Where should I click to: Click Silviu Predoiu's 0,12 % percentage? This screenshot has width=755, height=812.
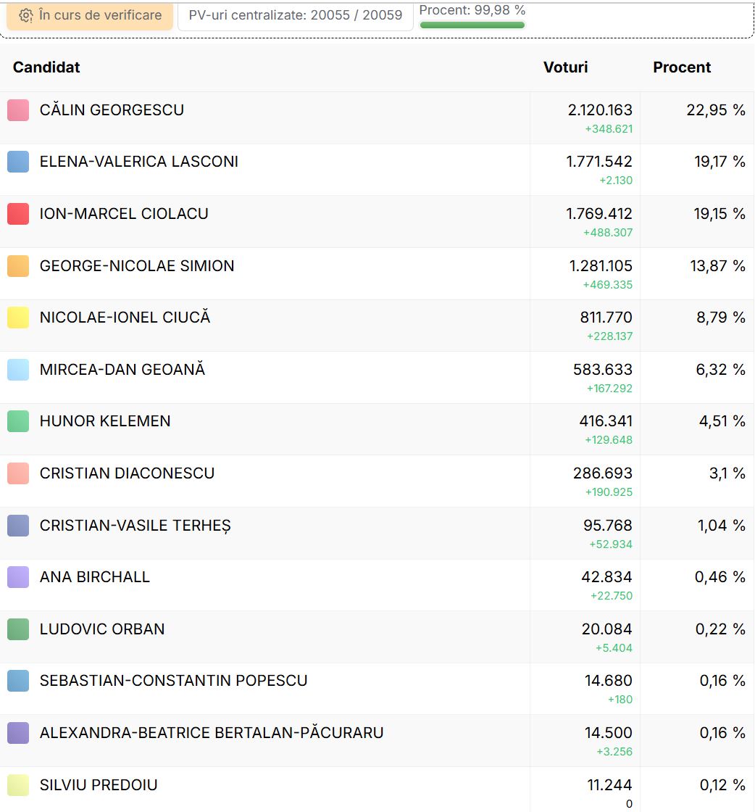pos(722,785)
